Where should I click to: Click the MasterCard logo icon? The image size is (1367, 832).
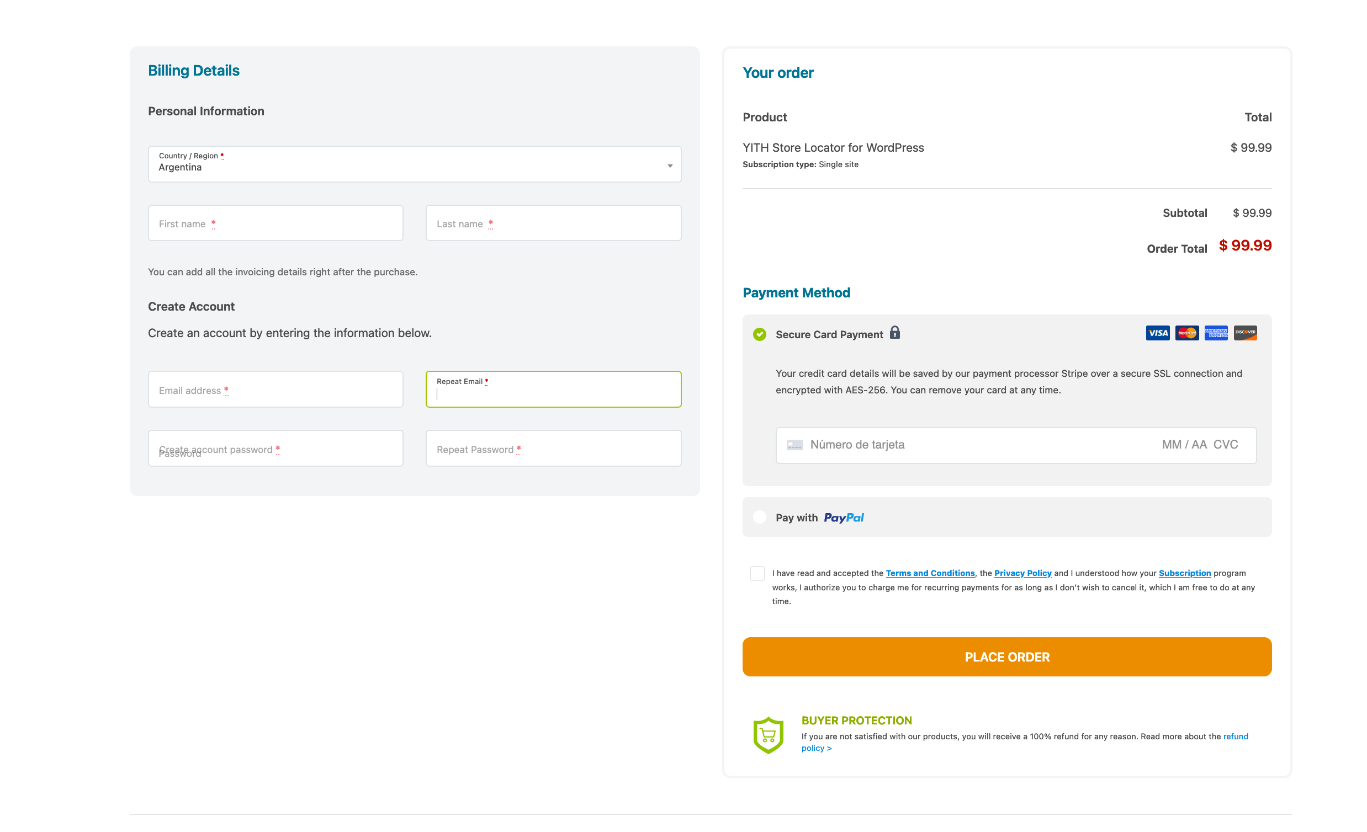(x=1186, y=333)
